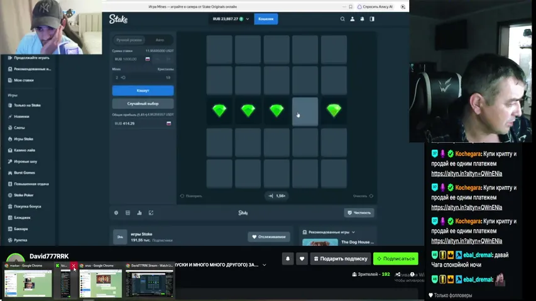
Task: Click the Честность fairness button
Action: tap(359, 213)
